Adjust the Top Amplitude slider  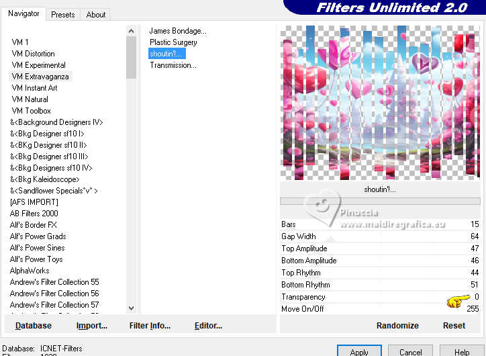pos(380,249)
